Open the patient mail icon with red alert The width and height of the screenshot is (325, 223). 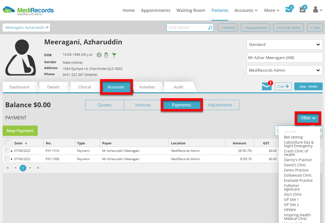267,86
